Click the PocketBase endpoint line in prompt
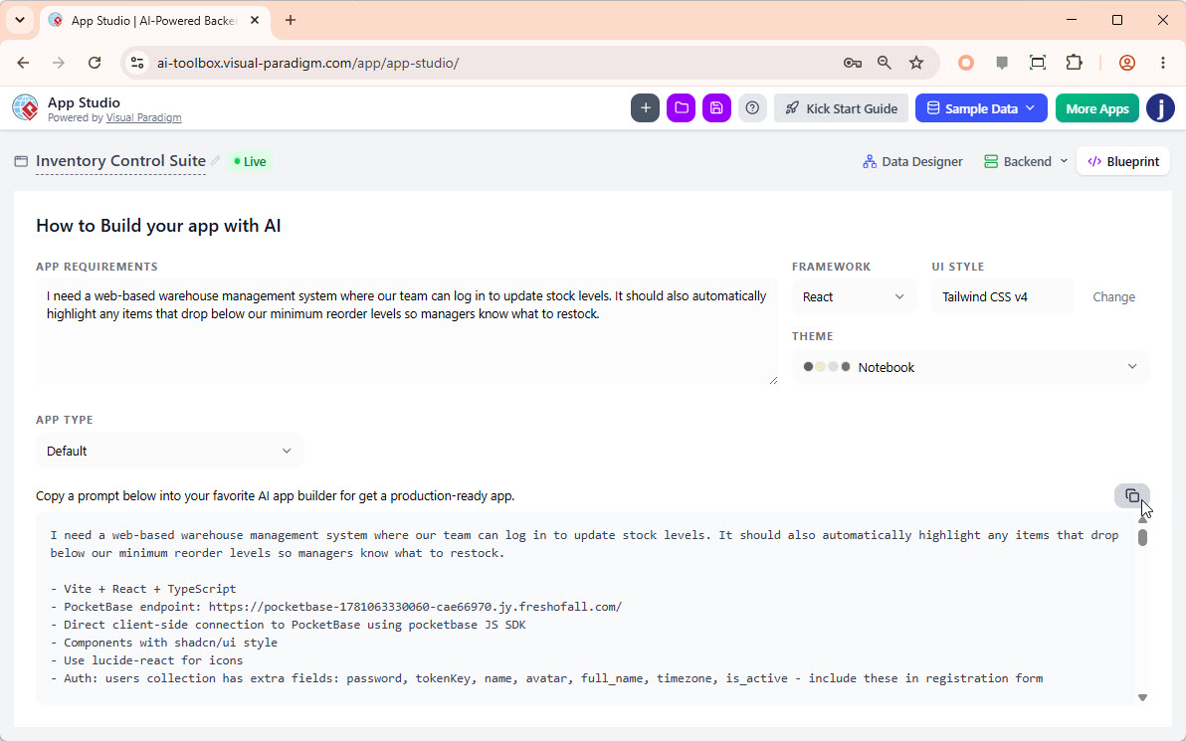Screen dimensions: 1186x741 pos(336,607)
